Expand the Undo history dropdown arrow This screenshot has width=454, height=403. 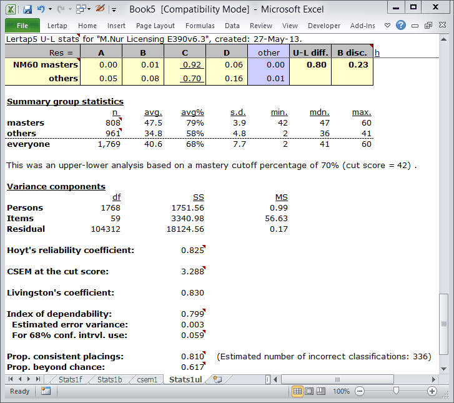(50, 9)
